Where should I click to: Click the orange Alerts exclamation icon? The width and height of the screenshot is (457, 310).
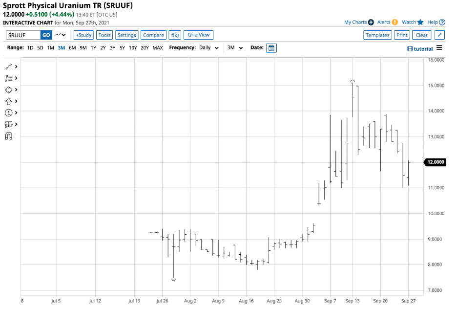[x=395, y=22]
